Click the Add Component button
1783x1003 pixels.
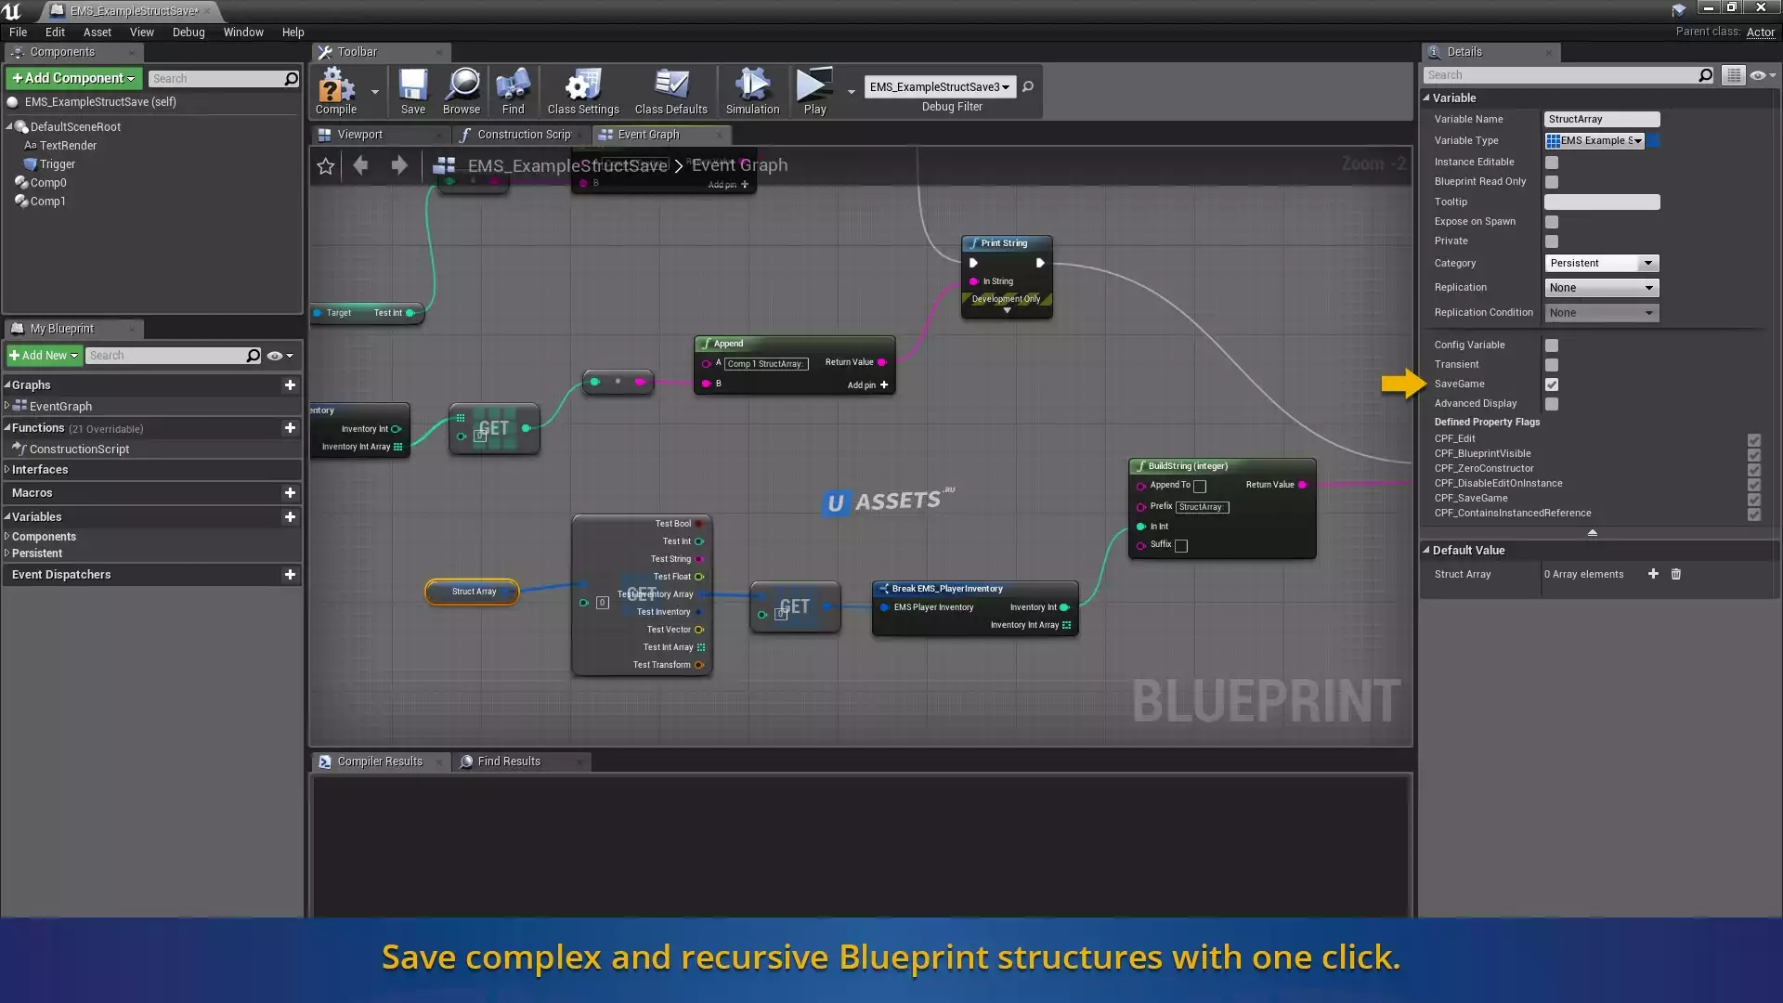pos(74,79)
